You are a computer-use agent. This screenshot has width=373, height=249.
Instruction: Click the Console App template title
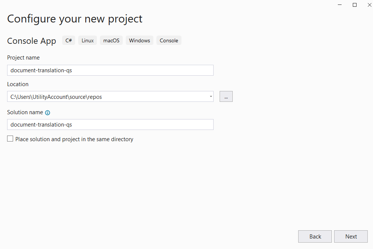click(31, 41)
